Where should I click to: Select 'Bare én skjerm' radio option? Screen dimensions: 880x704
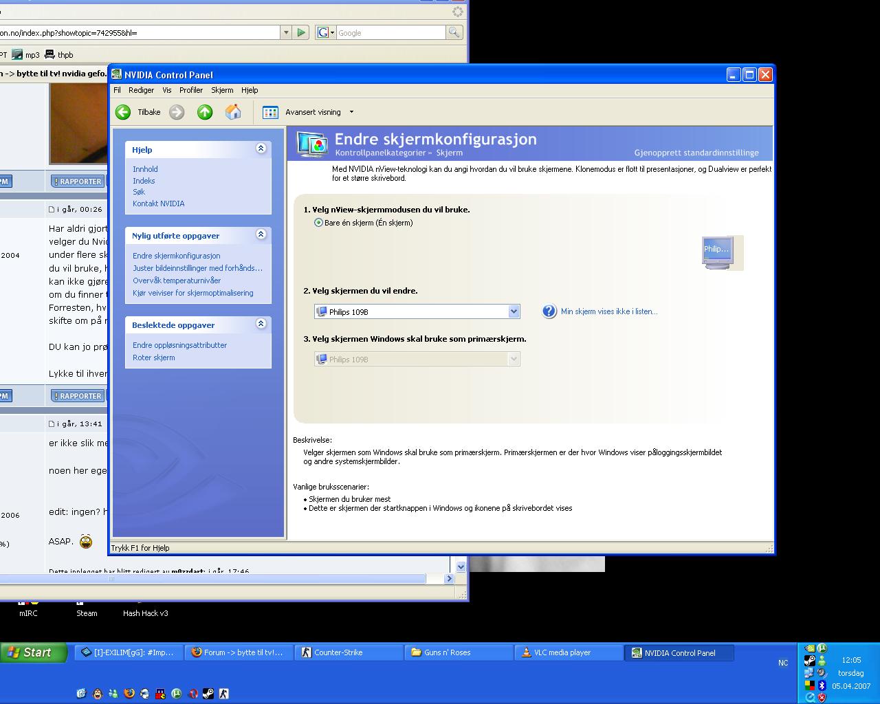tap(318, 223)
